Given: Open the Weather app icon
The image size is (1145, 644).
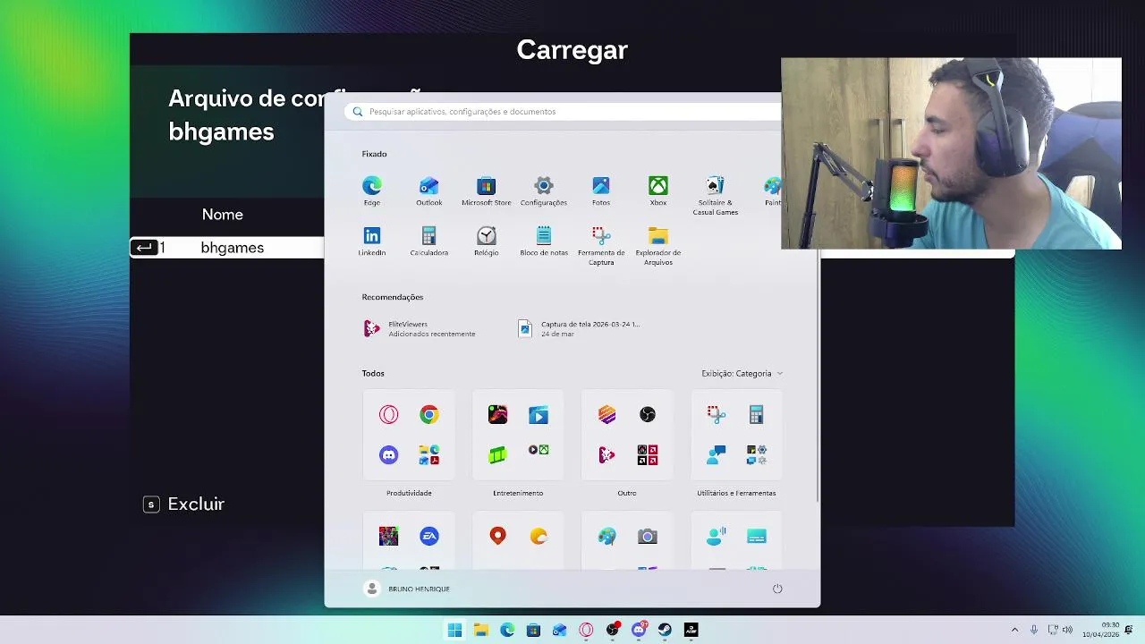Looking at the screenshot, I should coord(539,536).
